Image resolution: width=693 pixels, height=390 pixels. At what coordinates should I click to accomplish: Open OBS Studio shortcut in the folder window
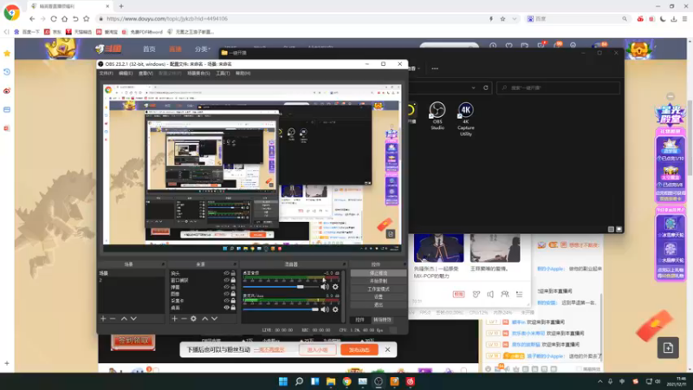coord(437,116)
